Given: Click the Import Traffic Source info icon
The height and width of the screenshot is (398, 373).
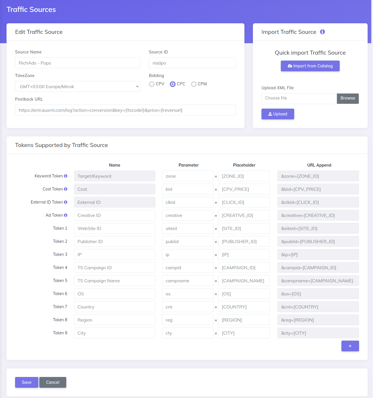Looking at the screenshot, I should 323,32.
